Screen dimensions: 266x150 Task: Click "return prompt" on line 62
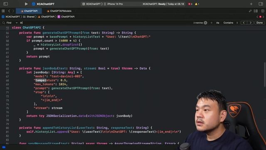(x=38, y=57)
